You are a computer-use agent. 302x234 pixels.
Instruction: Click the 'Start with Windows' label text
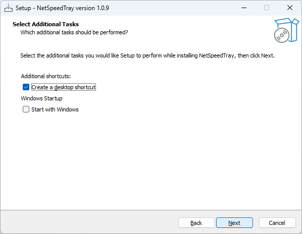55,109
